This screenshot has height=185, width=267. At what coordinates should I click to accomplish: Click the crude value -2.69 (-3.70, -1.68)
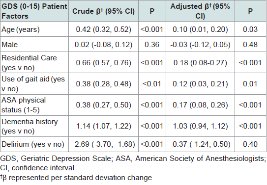[x=104, y=144]
